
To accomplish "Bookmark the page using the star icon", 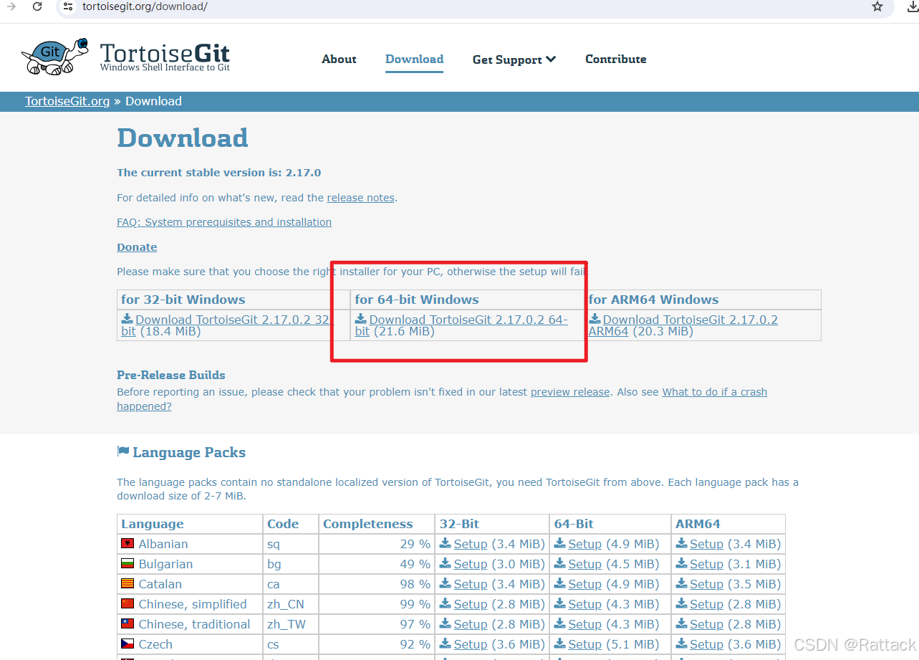I will point(877,9).
